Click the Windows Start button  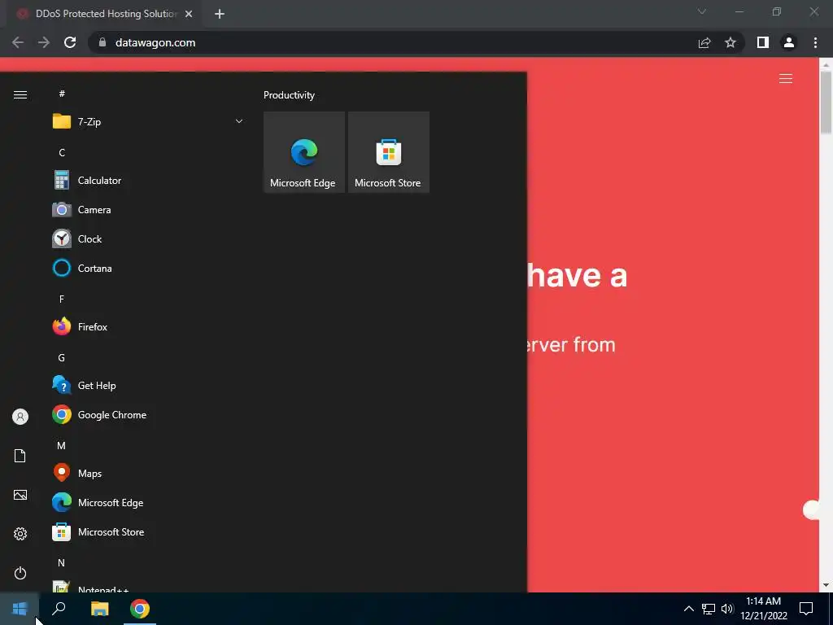(x=20, y=609)
